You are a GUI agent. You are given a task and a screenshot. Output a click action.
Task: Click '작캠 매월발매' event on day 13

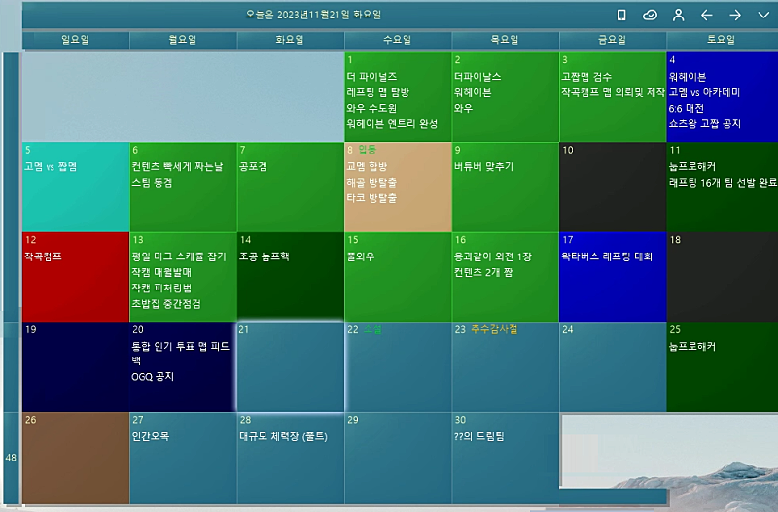coord(161,272)
